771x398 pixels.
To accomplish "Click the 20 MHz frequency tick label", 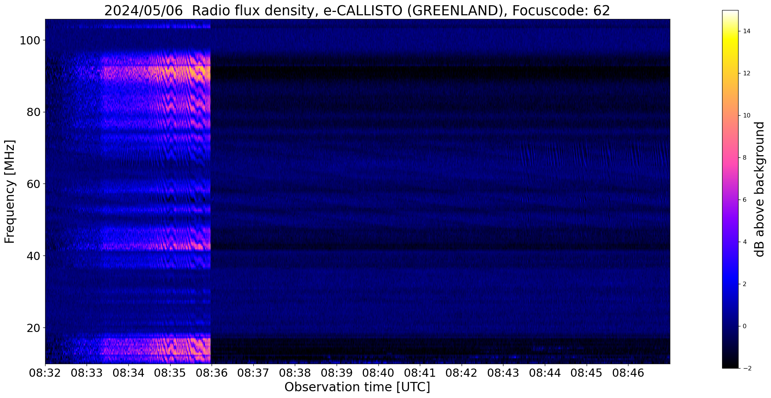I will (x=33, y=328).
